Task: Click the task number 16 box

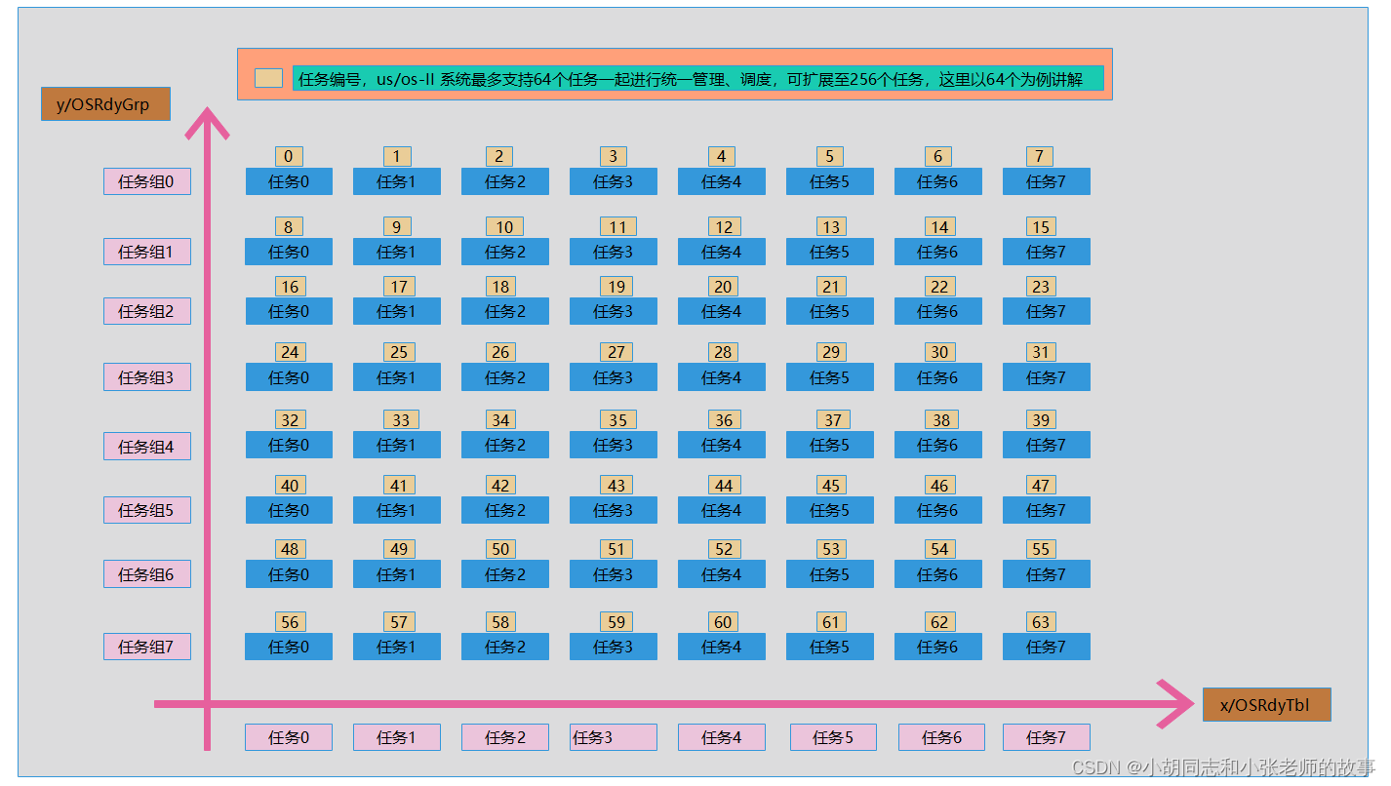Action: tap(290, 287)
